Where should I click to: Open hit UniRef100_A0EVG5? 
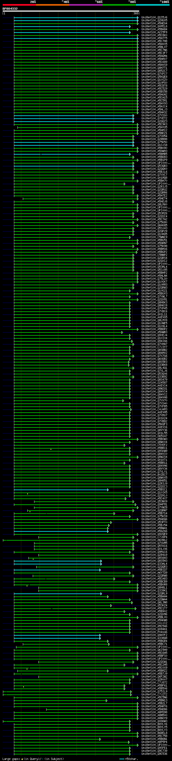click(x=154, y=317)
